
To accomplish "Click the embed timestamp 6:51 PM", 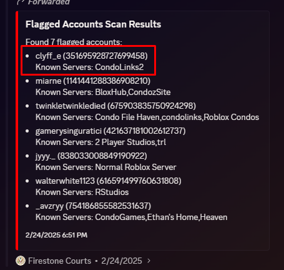I will (x=74, y=235).
